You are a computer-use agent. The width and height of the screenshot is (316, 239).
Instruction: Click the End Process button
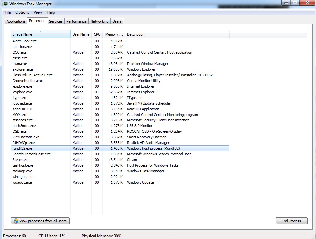tap(291, 221)
